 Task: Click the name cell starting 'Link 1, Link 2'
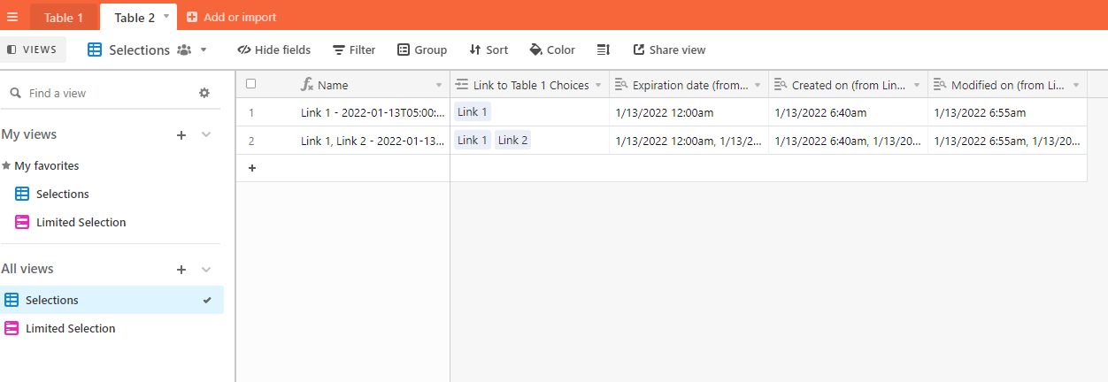(x=373, y=141)
